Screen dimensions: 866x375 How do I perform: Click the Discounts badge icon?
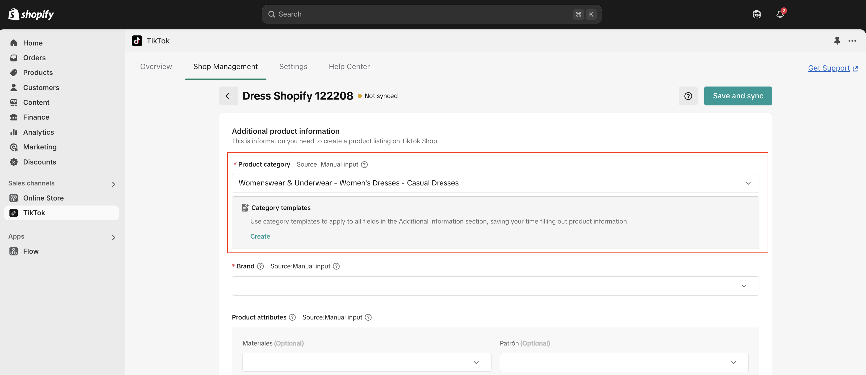pyautogui.click(x=14, y=162)
